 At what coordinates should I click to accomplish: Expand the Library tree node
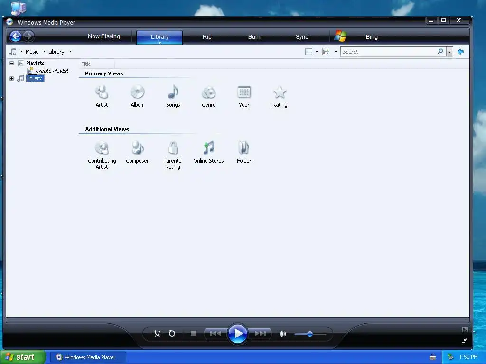click(11, 78)
